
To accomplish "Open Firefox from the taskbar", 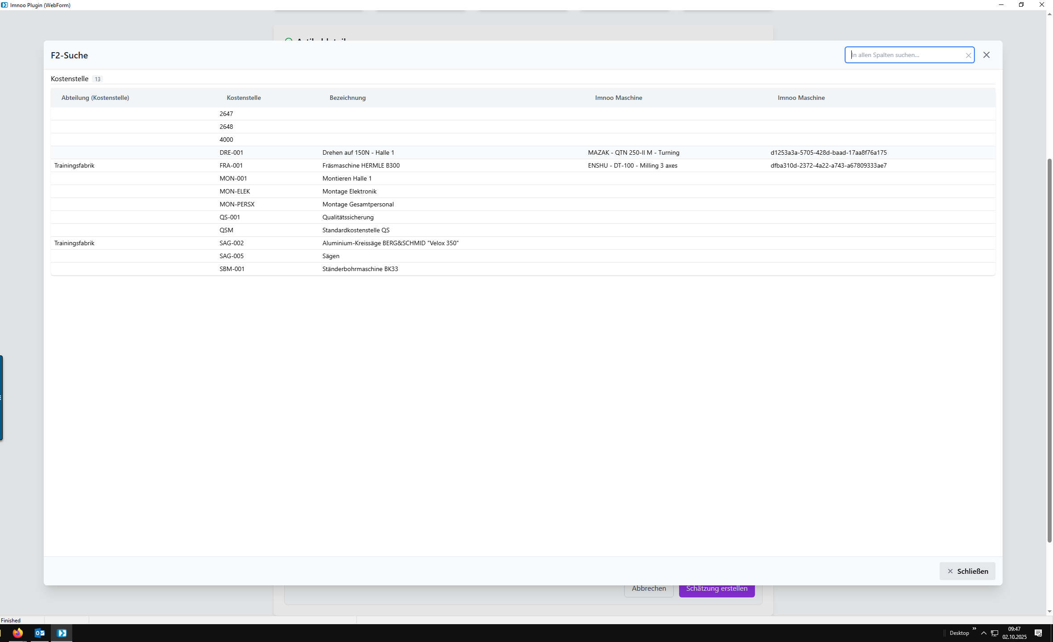I will pyautogui.click(x=17, y=633).
